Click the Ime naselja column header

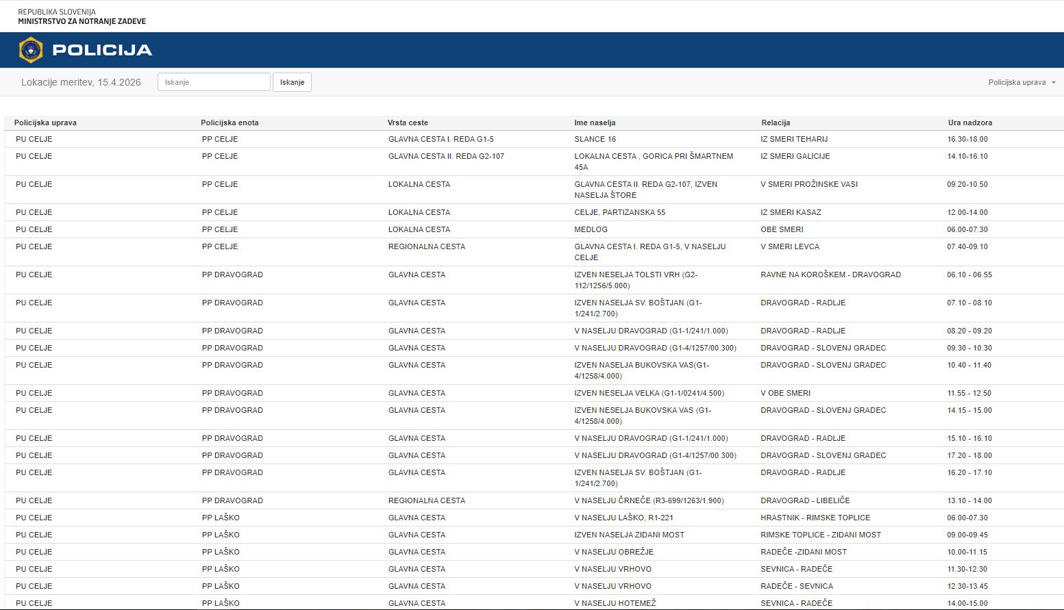595,123
